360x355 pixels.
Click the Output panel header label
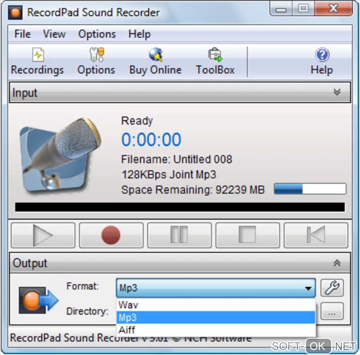pos(30,263)
